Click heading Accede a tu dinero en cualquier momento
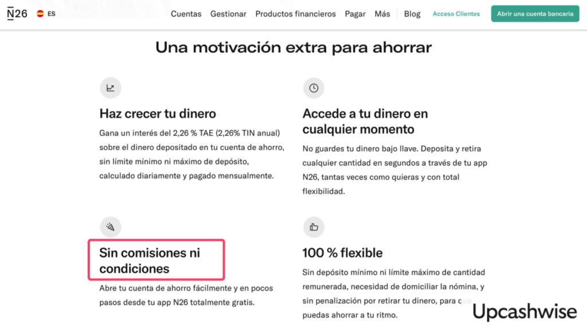The width and height of the screenshot is (587, 332). tap(365, 121)
